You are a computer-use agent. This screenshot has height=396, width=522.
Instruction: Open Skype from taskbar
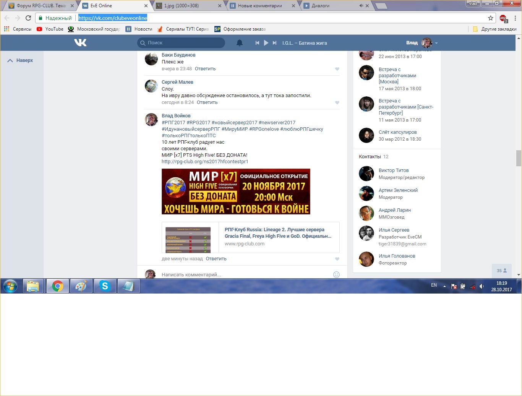pyautogui.click(x=105, y=286)
